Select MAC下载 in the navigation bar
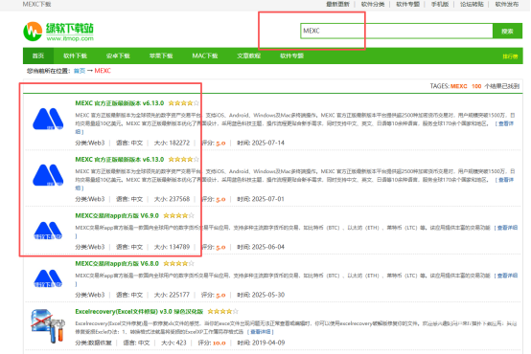This screenshot has width=531, height=354. (205, 55)
